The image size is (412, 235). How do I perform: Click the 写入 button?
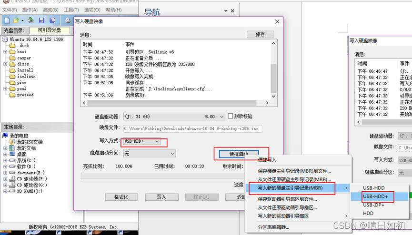(x=161, y=197)
